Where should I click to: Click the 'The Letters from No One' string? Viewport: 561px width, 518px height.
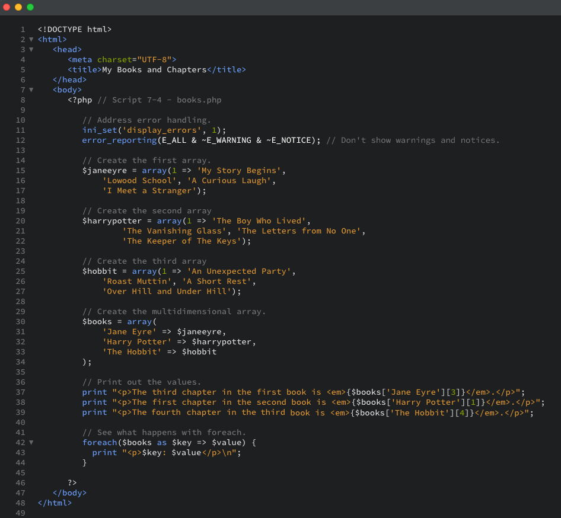(299, 231)
